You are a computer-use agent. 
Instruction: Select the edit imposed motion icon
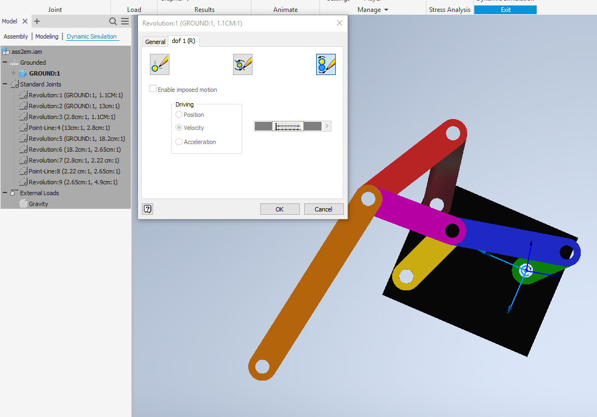[x=326, y=64]
